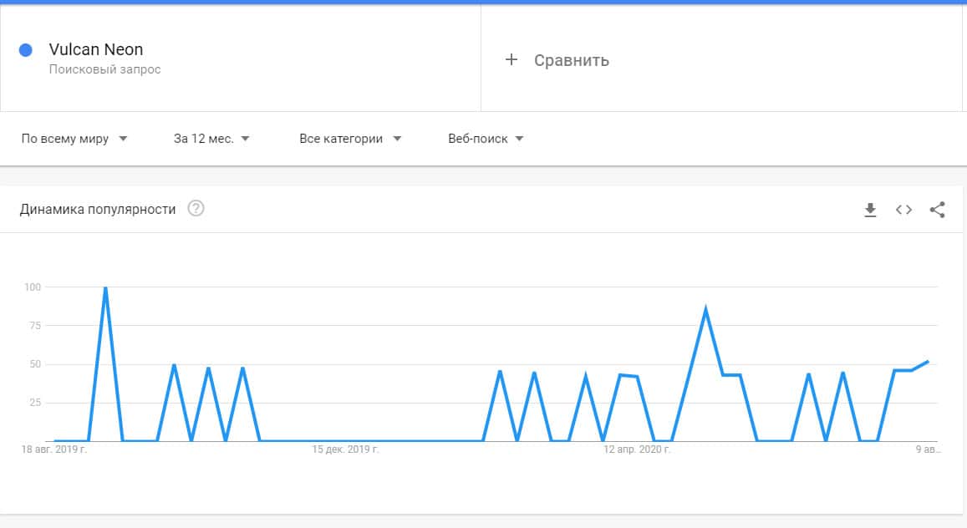This screenshot has width=967, height=528.
Task: Click the 18 авг. 2019 г. axis label
Action: tap(54, 449)
